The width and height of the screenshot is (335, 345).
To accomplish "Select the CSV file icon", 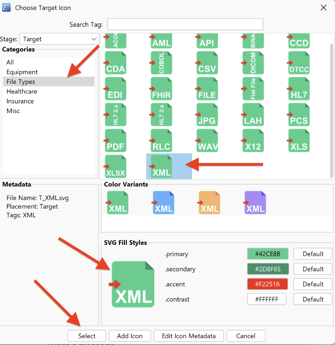I will [x=207, y=63].
